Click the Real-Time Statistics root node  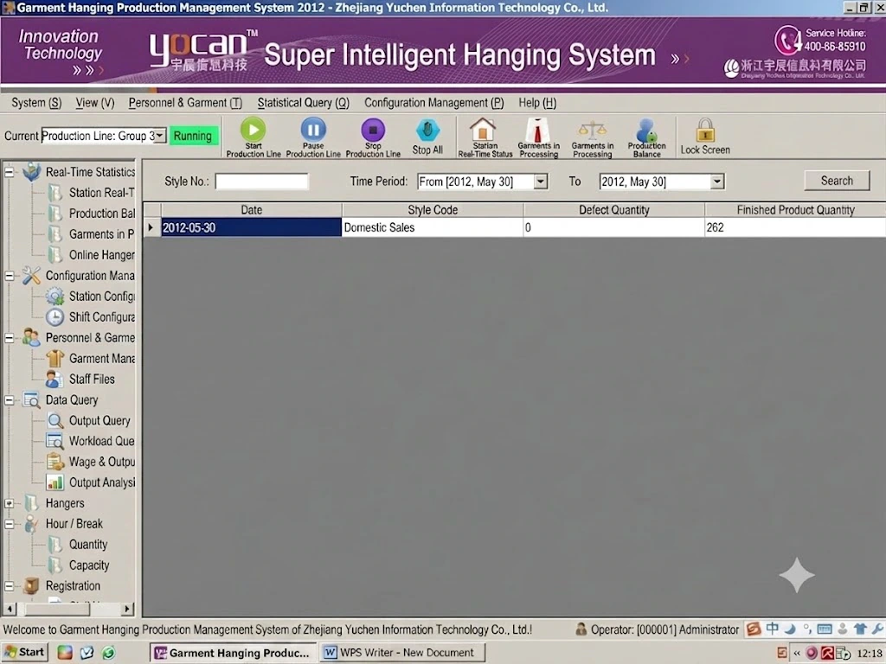(x=79, y=172)
